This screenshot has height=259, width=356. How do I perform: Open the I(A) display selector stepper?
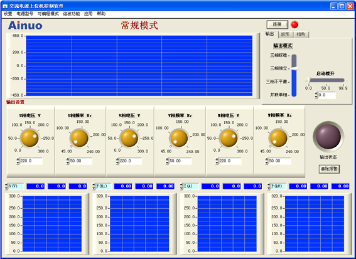(x=181, y=186)
